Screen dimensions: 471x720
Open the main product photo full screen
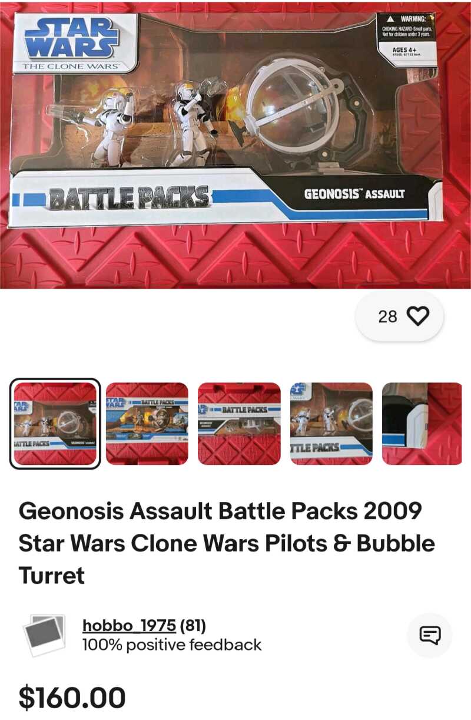pyautogui.click(x=235, y=144)
